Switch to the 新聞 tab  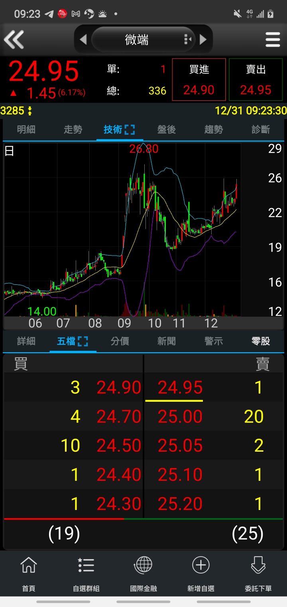pyautogui.click(x=167, y=341)
